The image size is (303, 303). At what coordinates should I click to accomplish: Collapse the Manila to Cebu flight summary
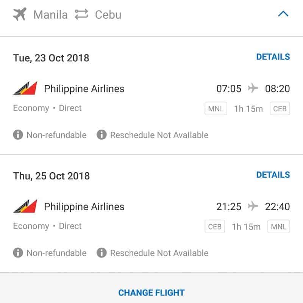pos(283,14)
